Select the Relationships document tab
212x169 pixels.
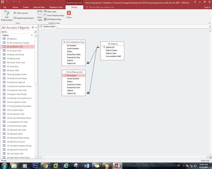[x=48, y=27]
